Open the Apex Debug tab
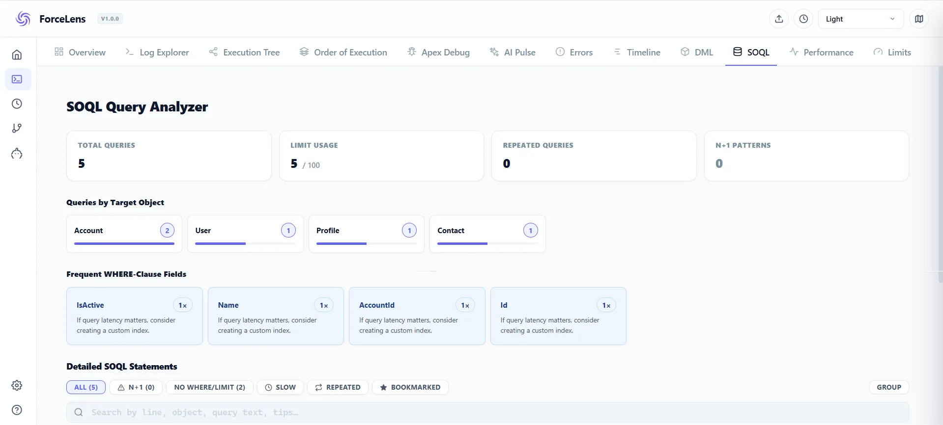This screenshot has width=943, height=425. pos(438,52)
